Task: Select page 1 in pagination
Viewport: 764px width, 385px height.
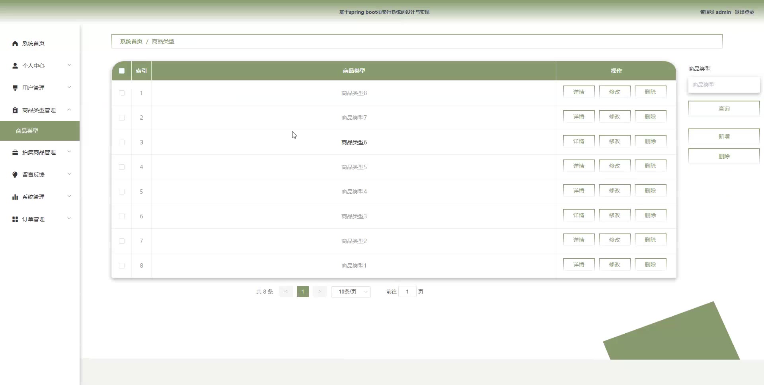Action: 302,292
